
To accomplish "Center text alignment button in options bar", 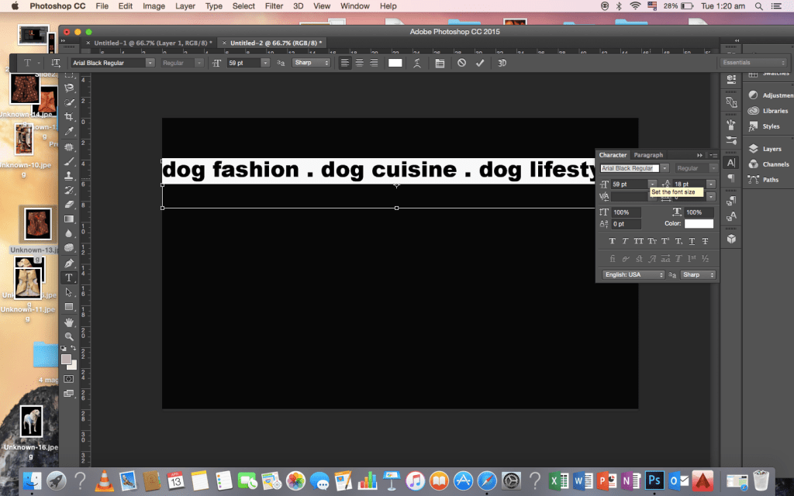I will (x=359, y=63).
